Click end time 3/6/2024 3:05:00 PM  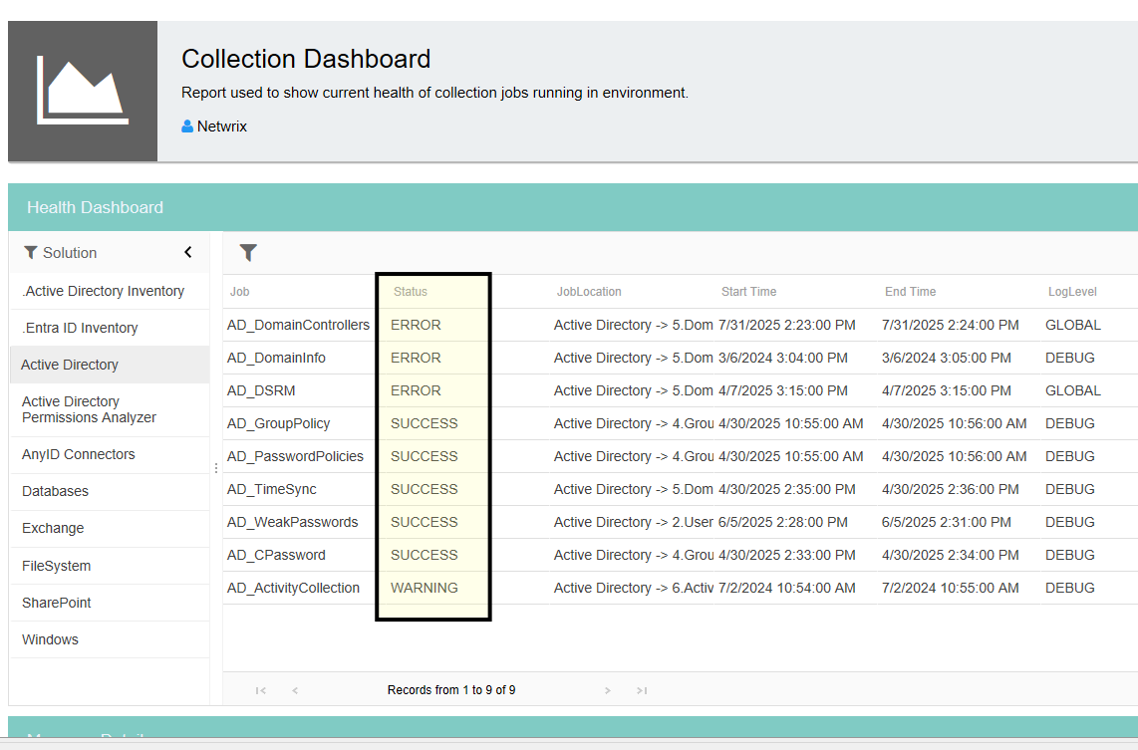coord(946,358)
